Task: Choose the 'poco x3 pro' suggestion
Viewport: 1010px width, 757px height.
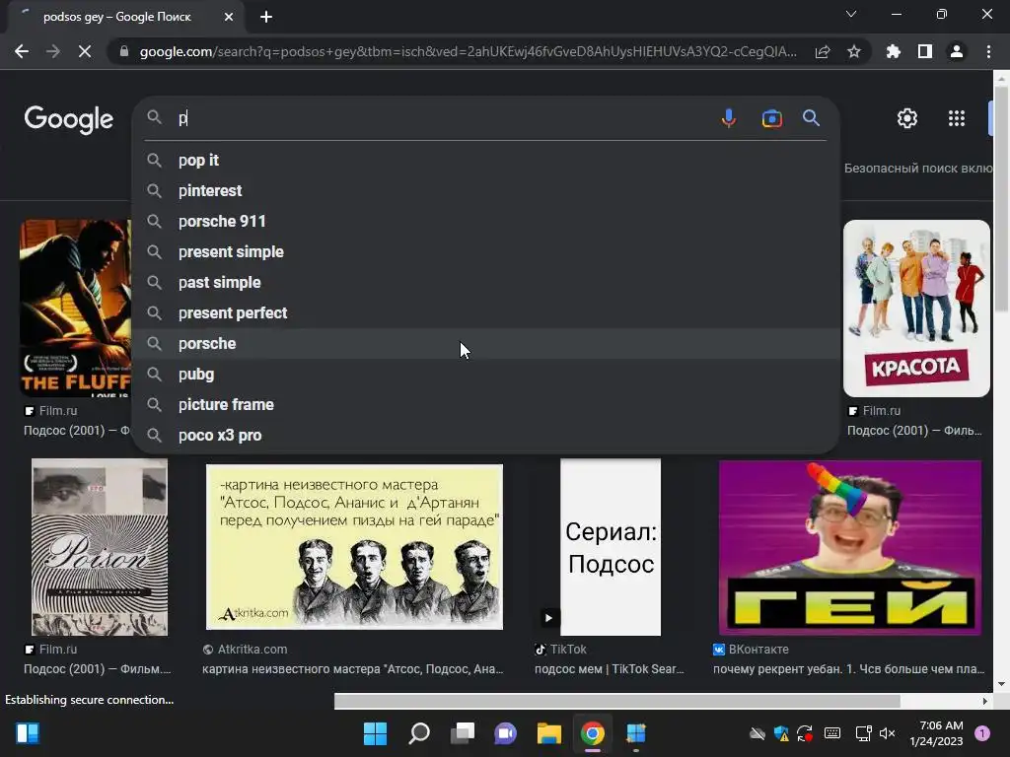Action: coord(485,435)
